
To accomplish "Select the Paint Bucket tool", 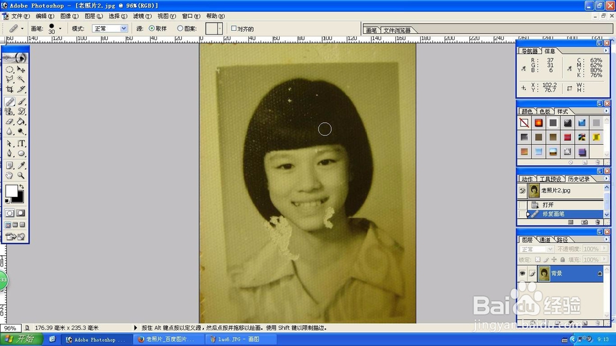I will [21, 121].
